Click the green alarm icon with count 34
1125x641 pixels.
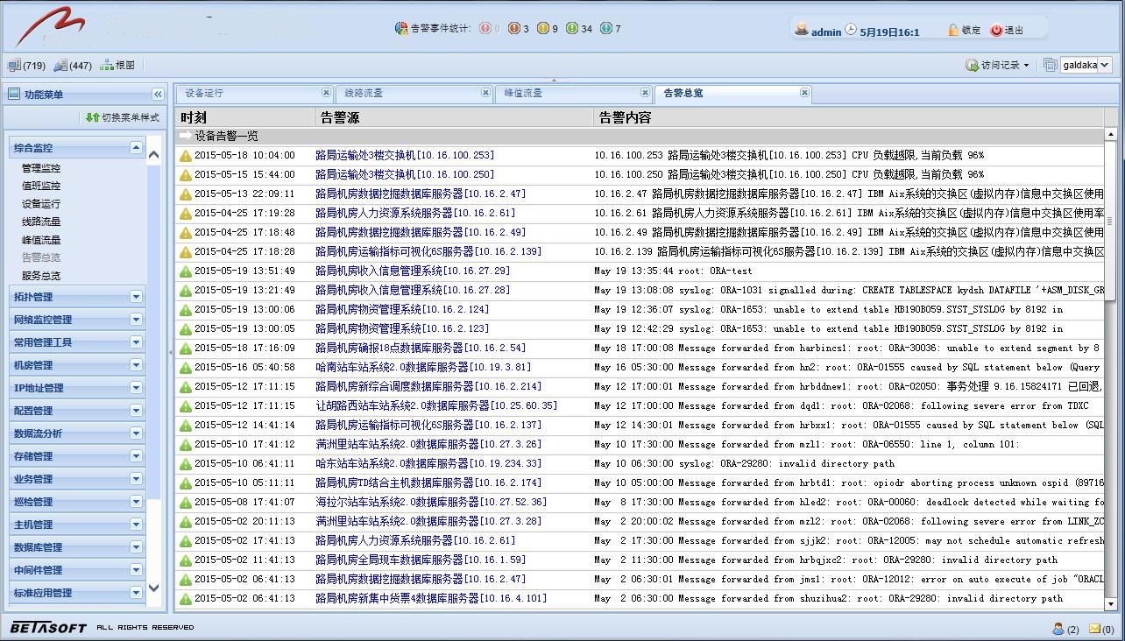coord(572,29)
